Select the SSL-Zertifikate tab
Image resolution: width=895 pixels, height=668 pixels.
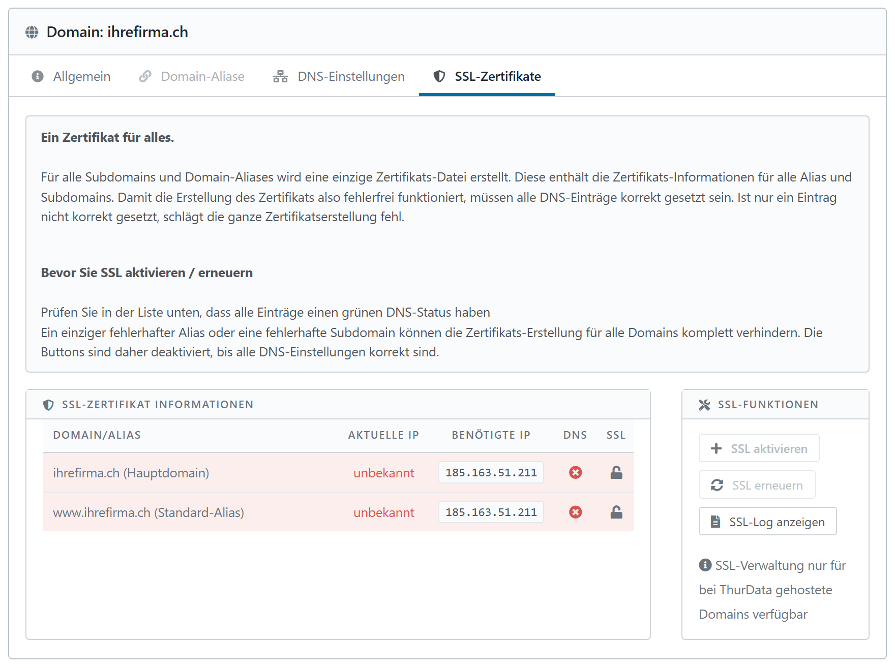[487, 76]
